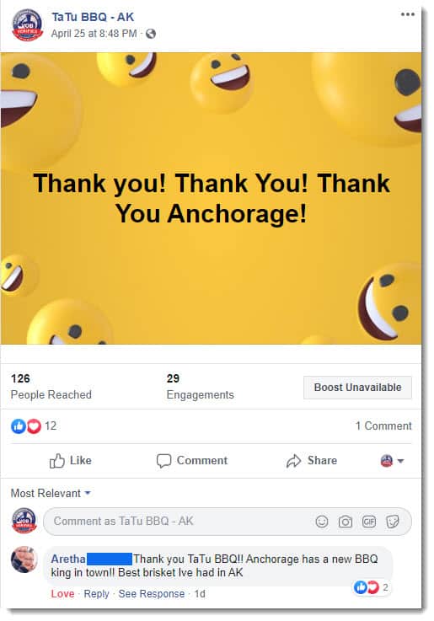
Task: Click the post reaction icons beside 12
Action: pyautogui.click(x=26, y=426)
